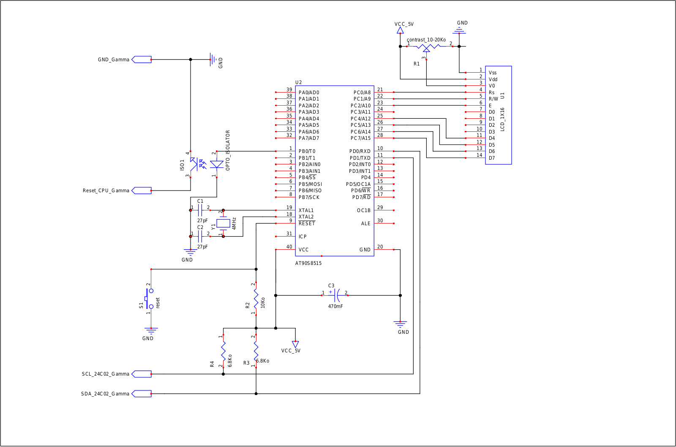
Task: Click the OC1B pin label
Action: [364, 210]
